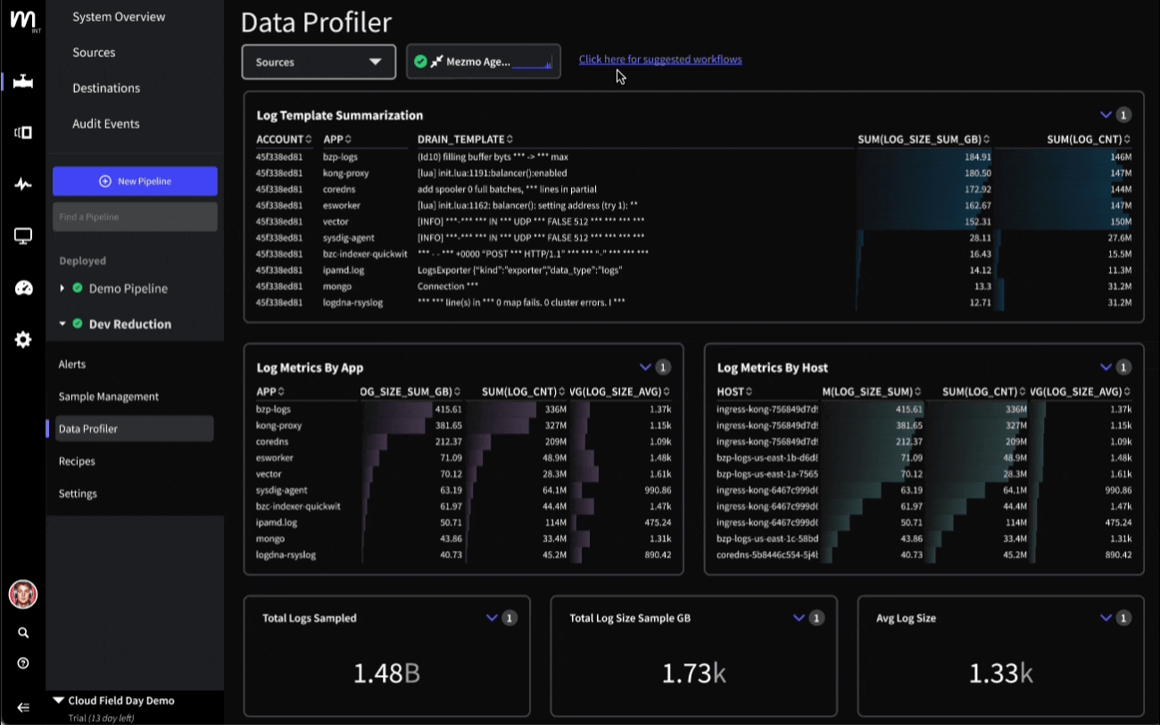Open the activity pulse icon in sidebar
Screen dimensions: 1160x725
[x=23, y=183]
